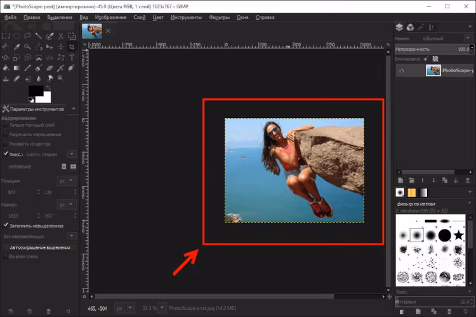Select the Ellipse Select tool
Viewport: 476px width, 317px height.
click(17, 36)
